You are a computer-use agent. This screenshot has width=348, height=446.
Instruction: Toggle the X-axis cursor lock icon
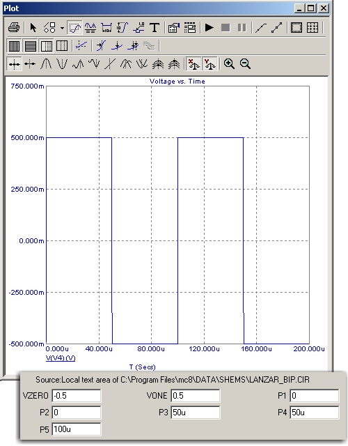click(x=193, y=63)
